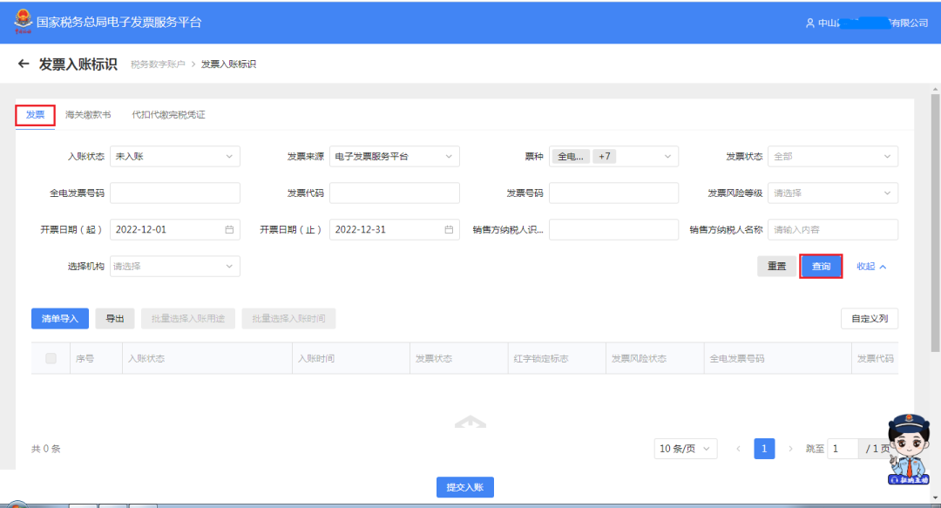Switch to the 代扣代缴完税凭证 tab
The height and width of the screenshot is (508, 941).
(168, 115)
